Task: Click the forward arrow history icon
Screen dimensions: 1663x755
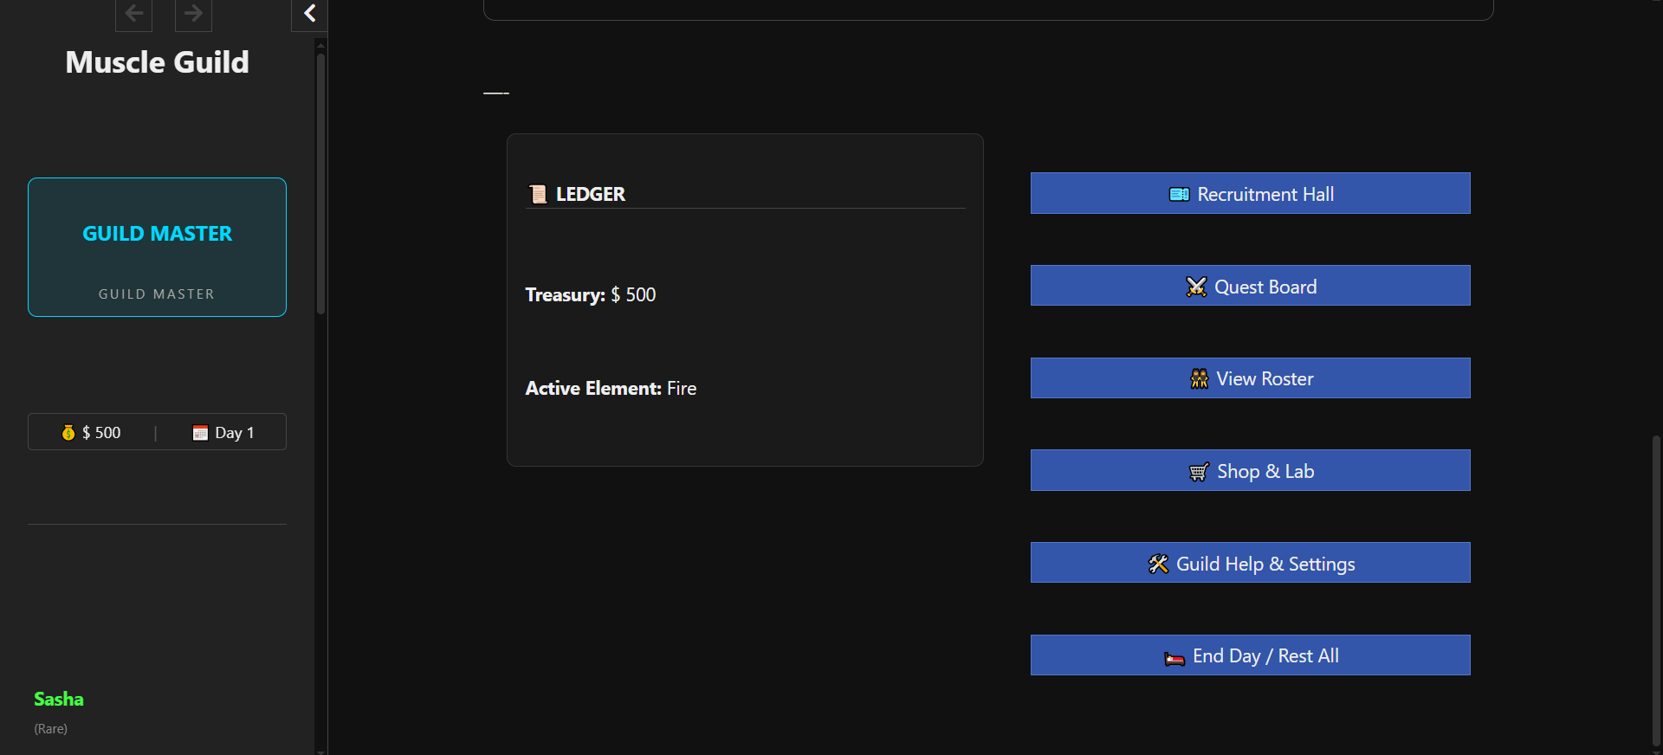Action: pyautogui.click(x=193, y=13)
